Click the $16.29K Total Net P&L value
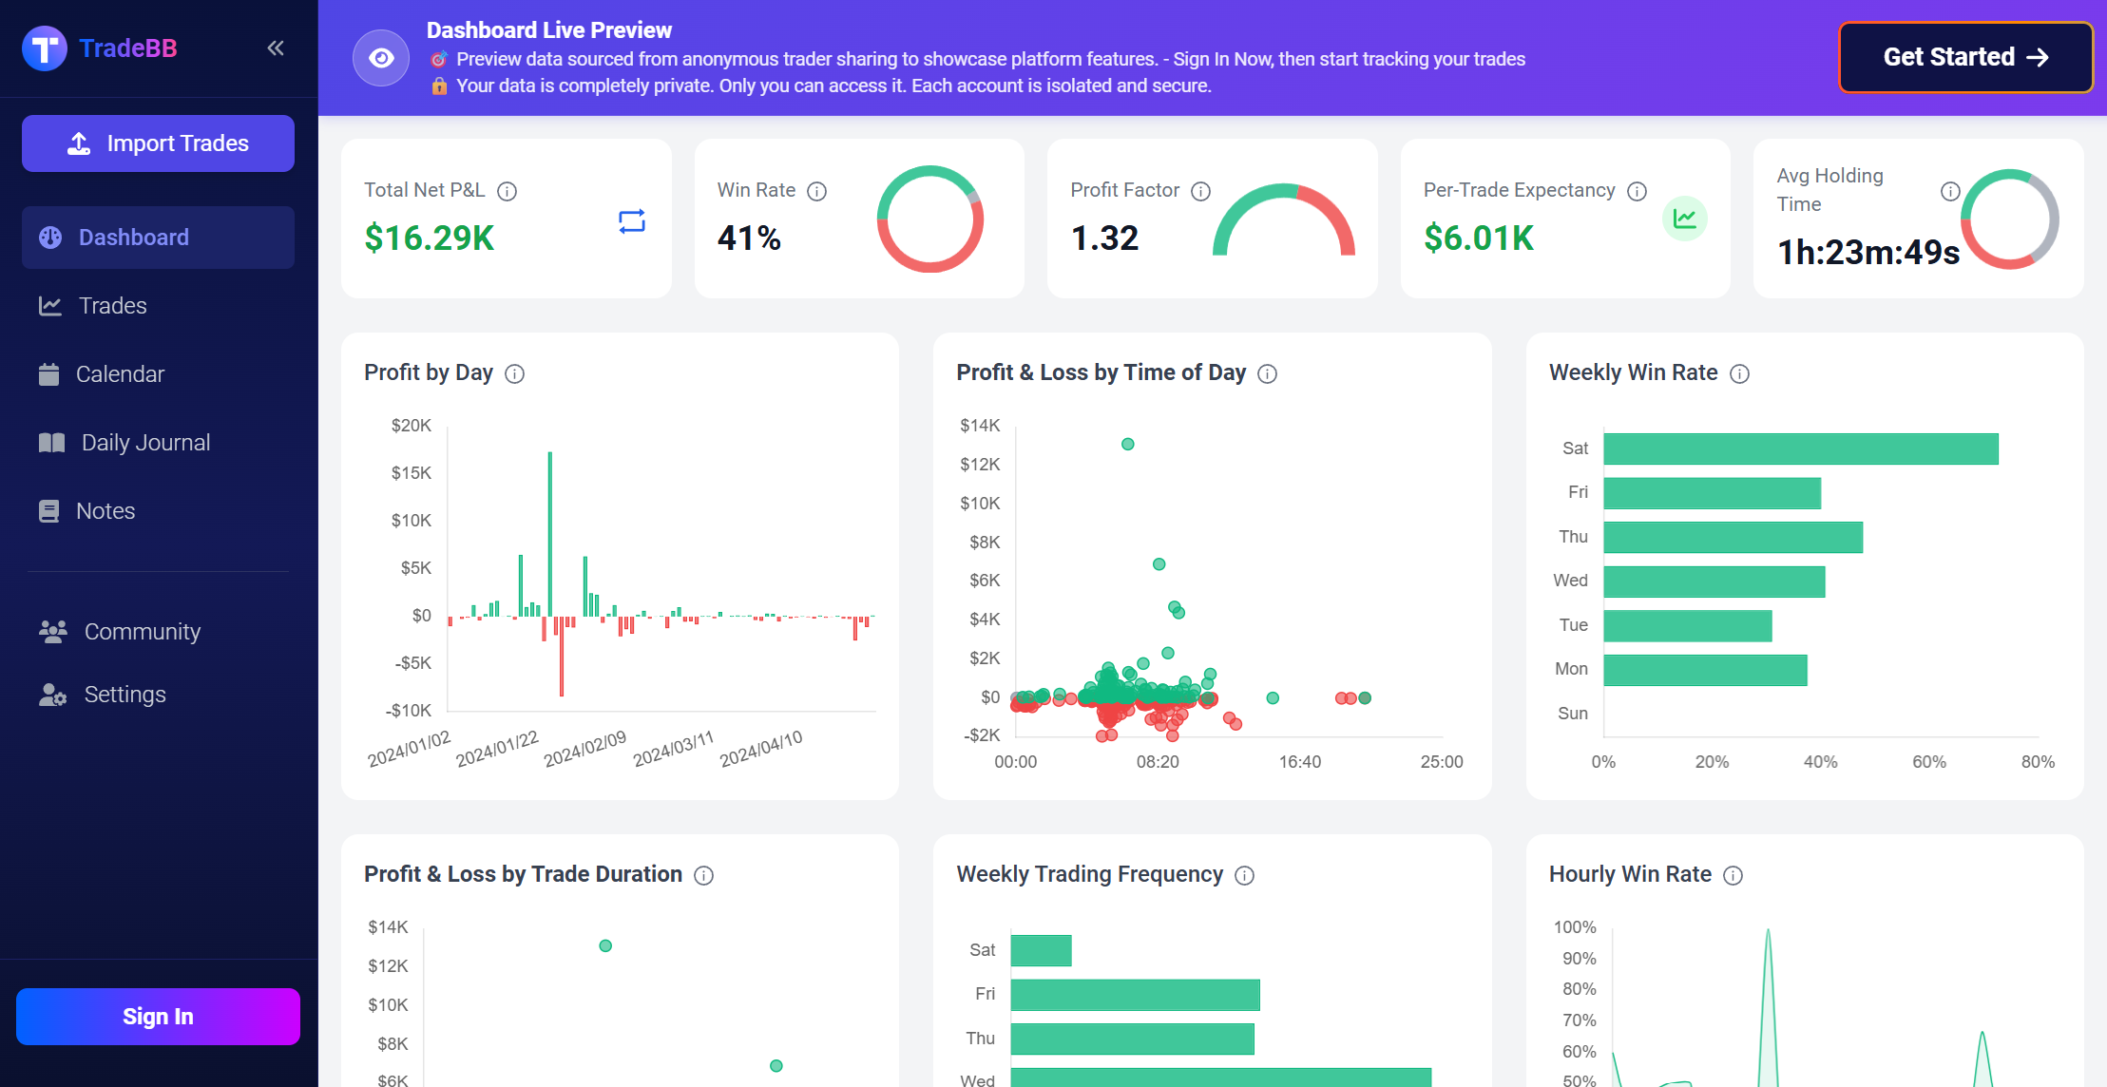The height and width of the screenshot is (1087, 2107). (x=430, y=238)
